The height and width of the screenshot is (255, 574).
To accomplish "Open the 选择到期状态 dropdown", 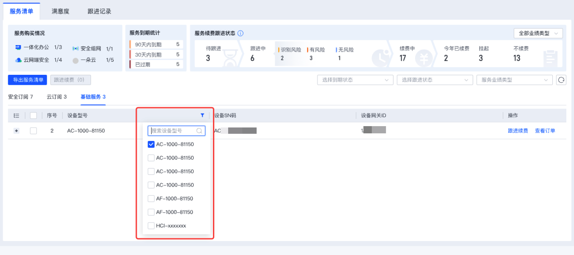I will [355, 80].
